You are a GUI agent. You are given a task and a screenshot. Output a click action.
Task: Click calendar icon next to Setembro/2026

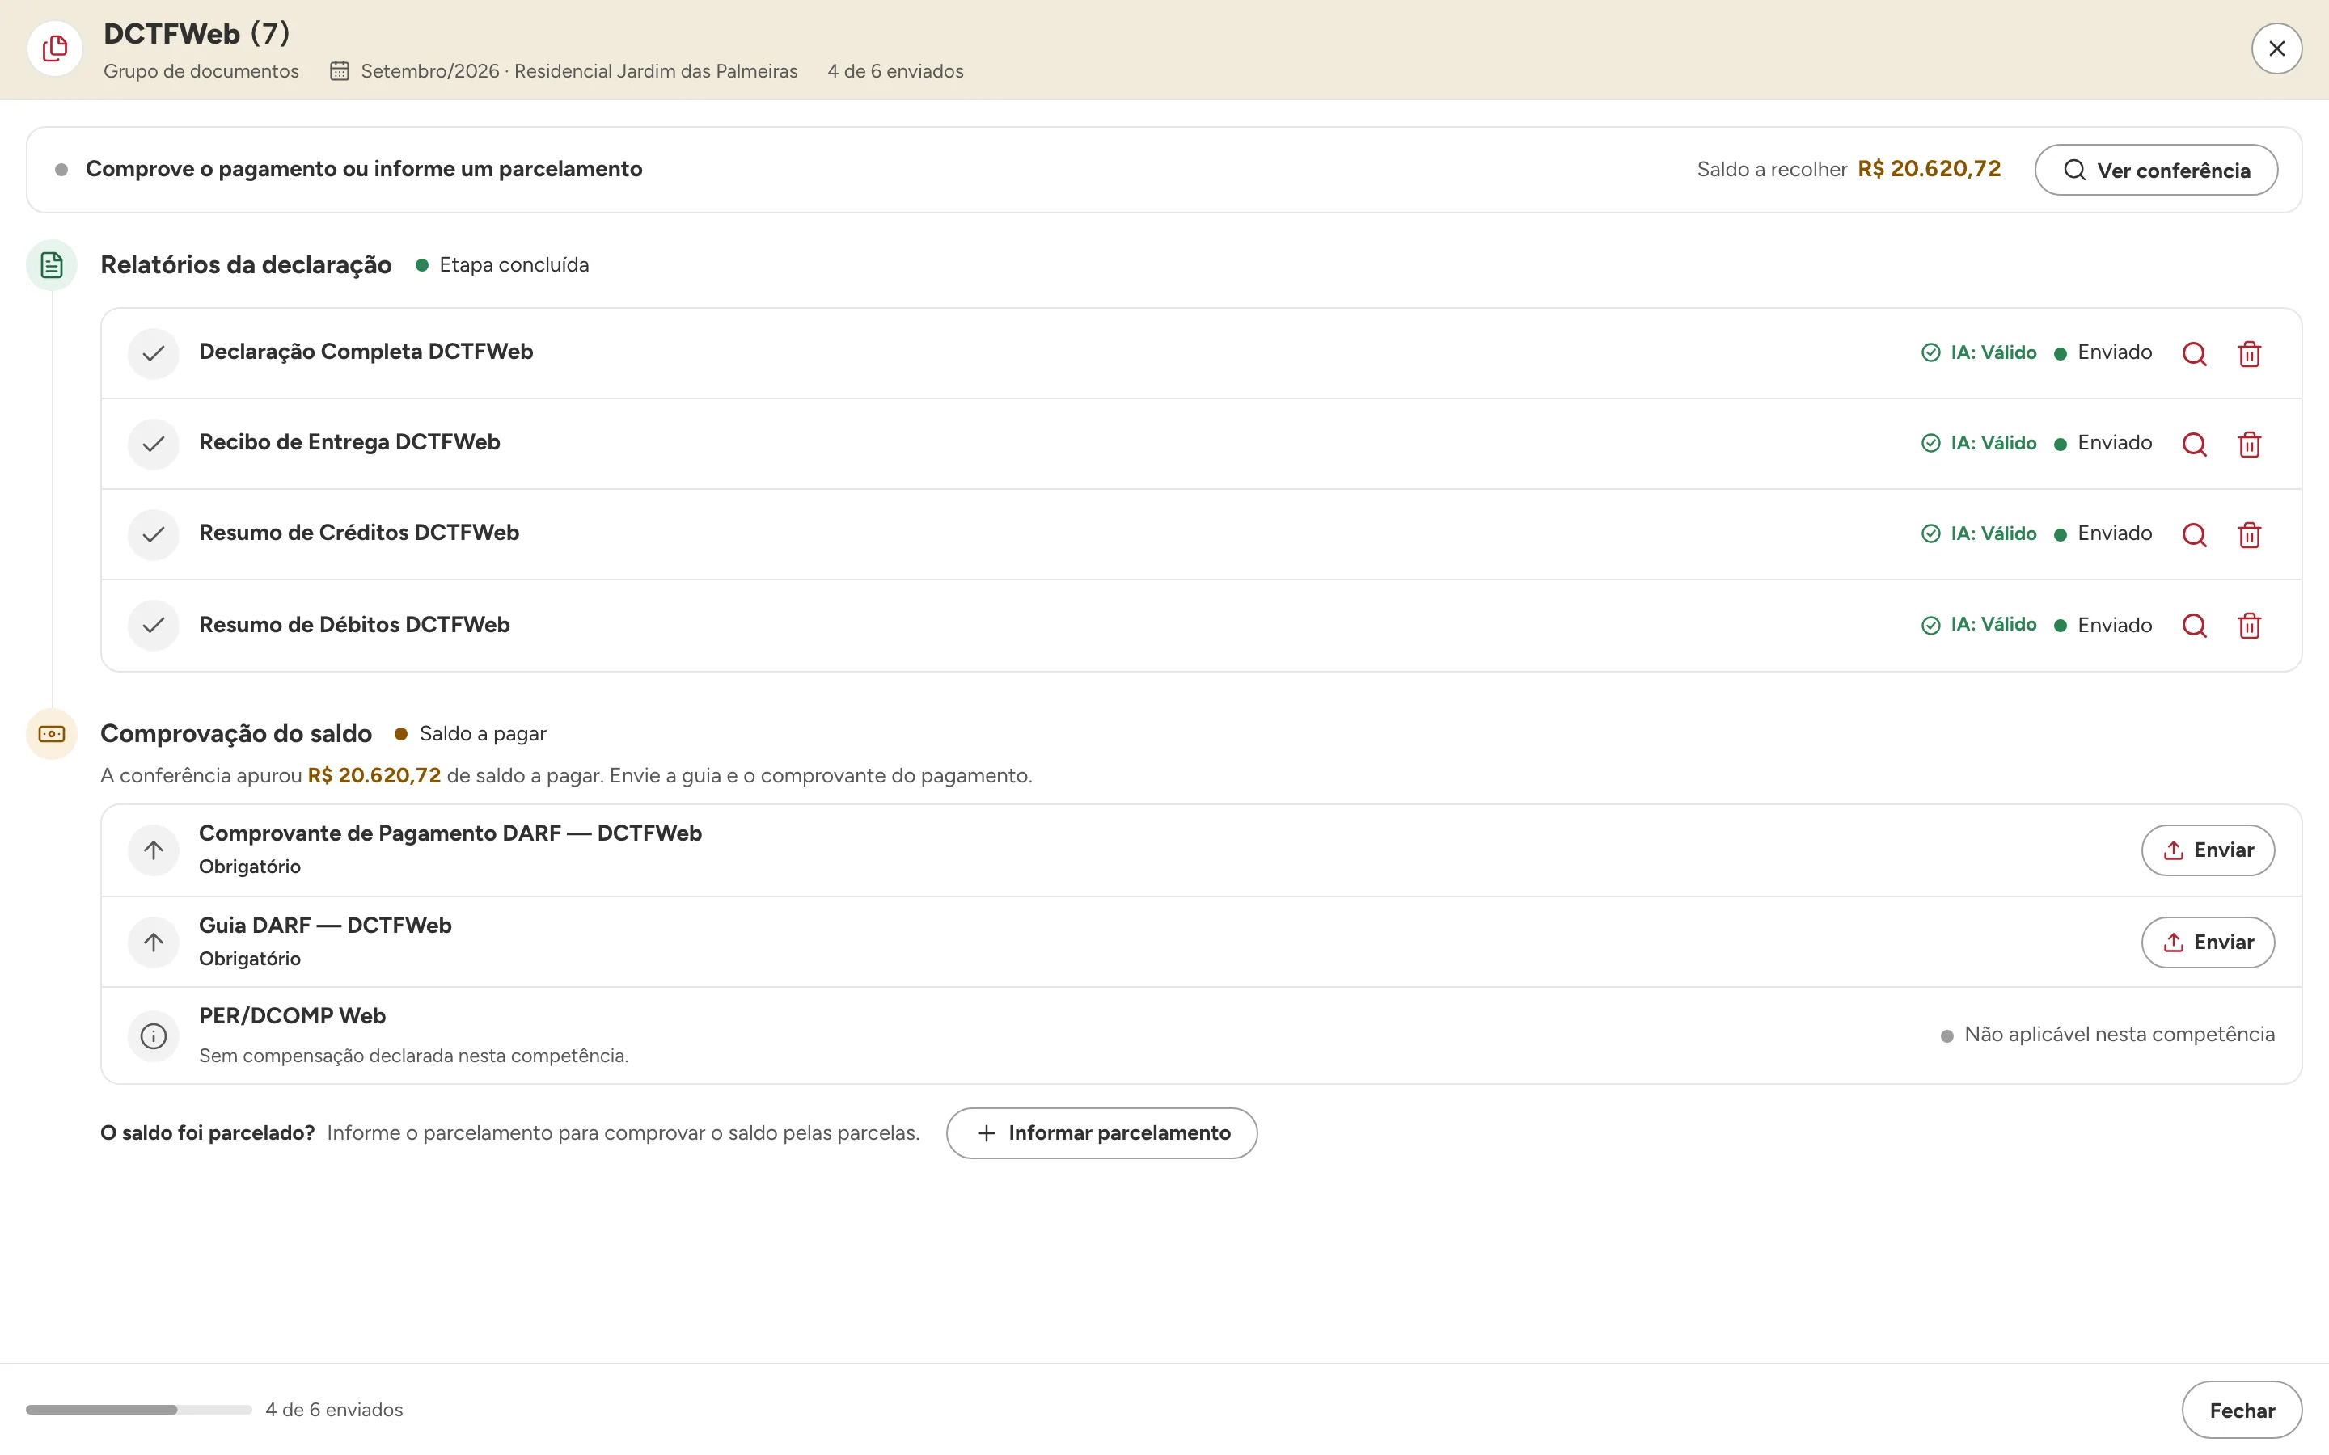tap(340, 71)
